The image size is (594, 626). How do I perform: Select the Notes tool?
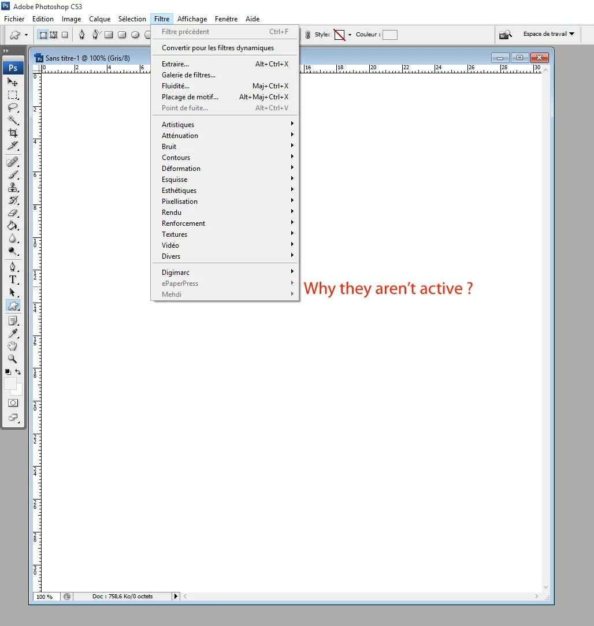13,321
